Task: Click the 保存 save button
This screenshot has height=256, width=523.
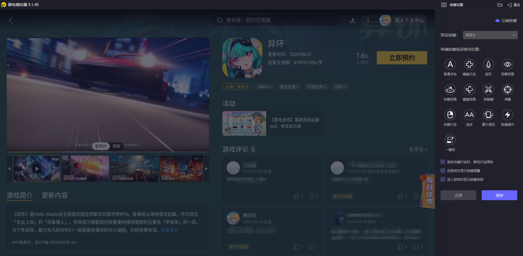Action: (x=499, y=195)
